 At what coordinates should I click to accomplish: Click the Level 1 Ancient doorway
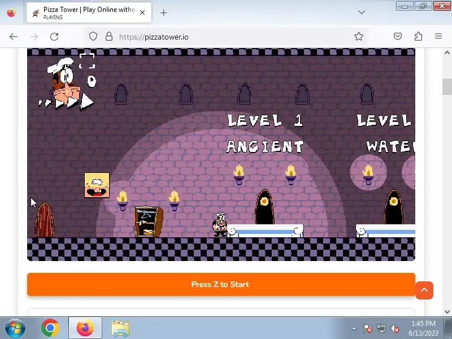click(x=264, y=207)
